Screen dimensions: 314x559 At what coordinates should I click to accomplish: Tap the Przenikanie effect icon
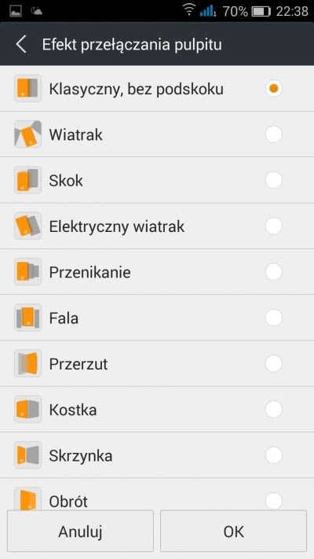click(x=27, y=272)
